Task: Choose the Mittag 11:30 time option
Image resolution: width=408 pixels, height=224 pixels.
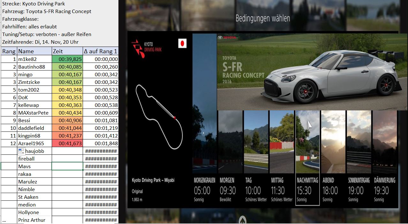Action: [x=282, y=158]
